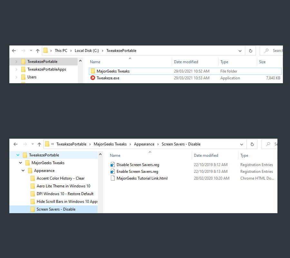
Task: Refresh the Screen Savers - Disable folder view
Action: click(x=252, y=144)
